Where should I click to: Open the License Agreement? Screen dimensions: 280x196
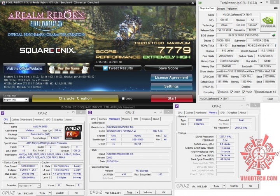[x=171, y=77]
